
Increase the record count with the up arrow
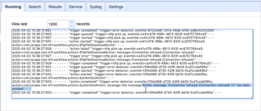click(72, 22)
